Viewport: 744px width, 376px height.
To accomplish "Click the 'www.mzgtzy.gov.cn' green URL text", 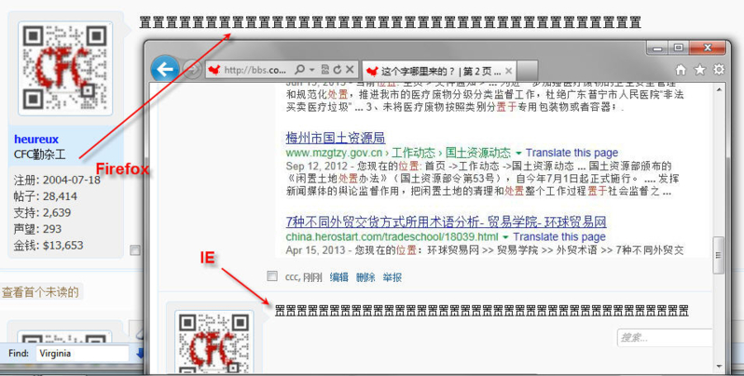I will (x=334, y=153).
